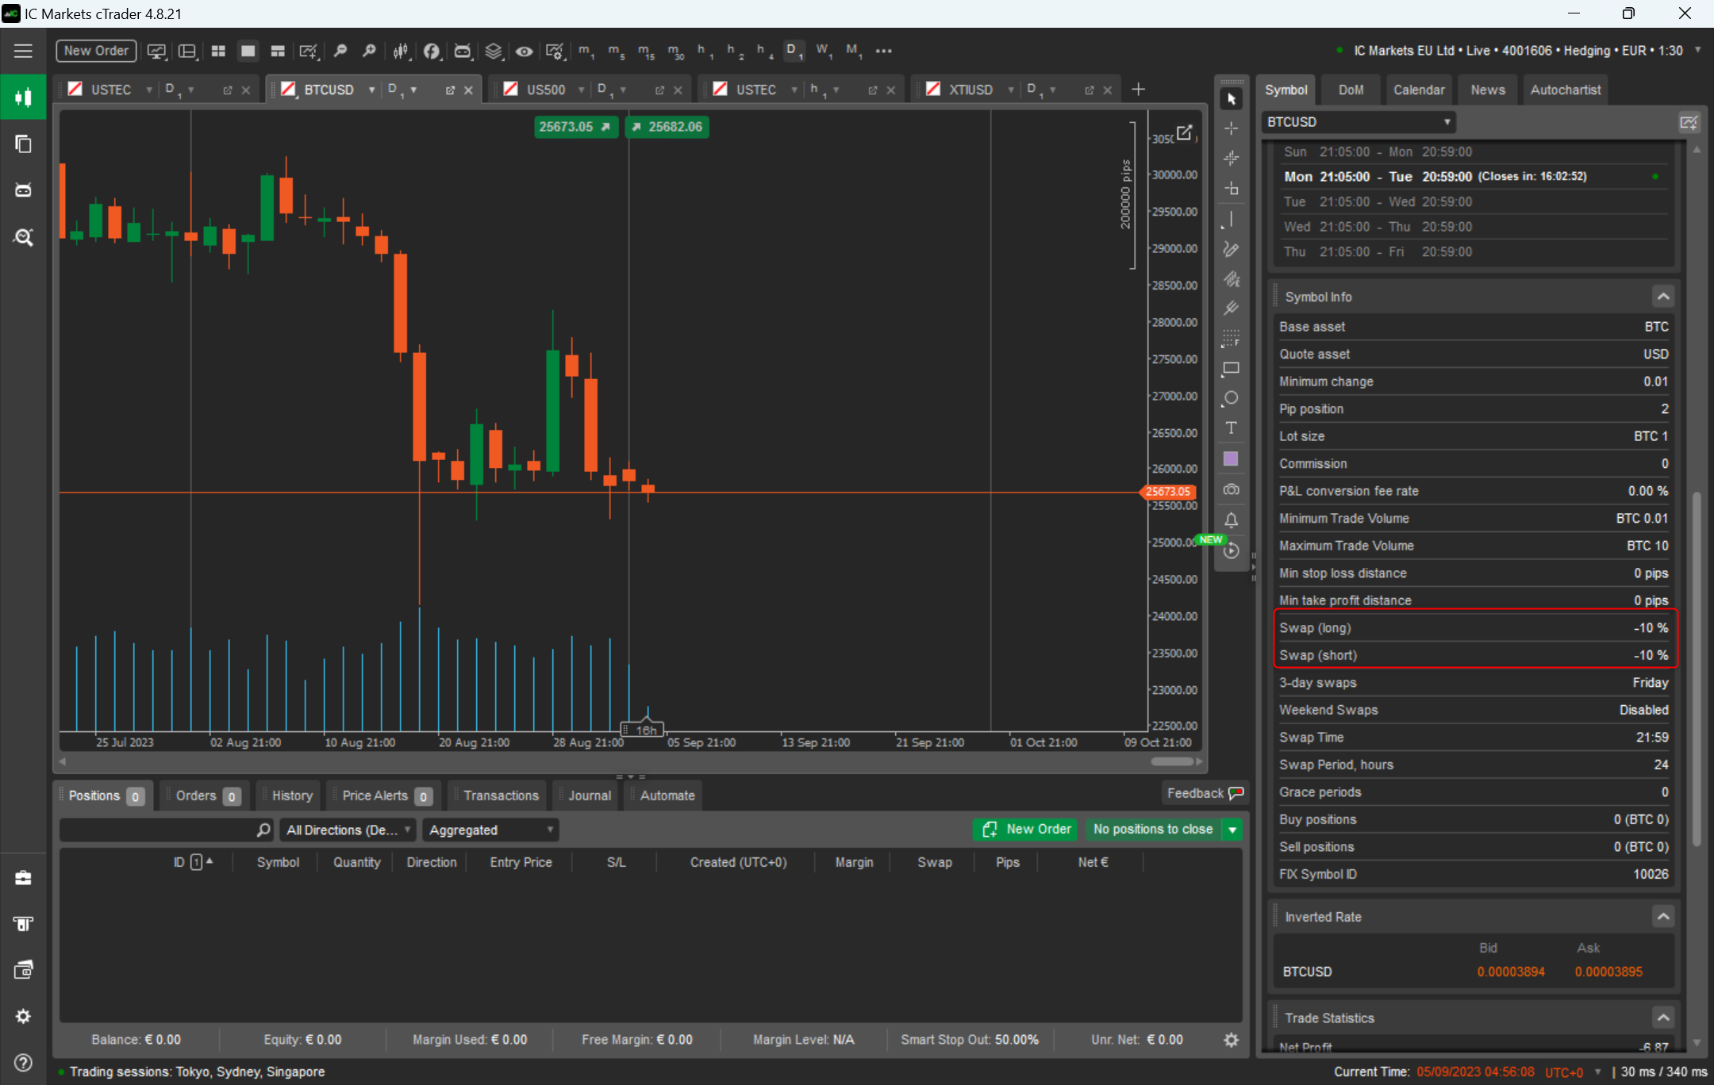Select the vertical line drawing tool
This screenshot has width=1714, height=1085.
(x=1231, y=219)
